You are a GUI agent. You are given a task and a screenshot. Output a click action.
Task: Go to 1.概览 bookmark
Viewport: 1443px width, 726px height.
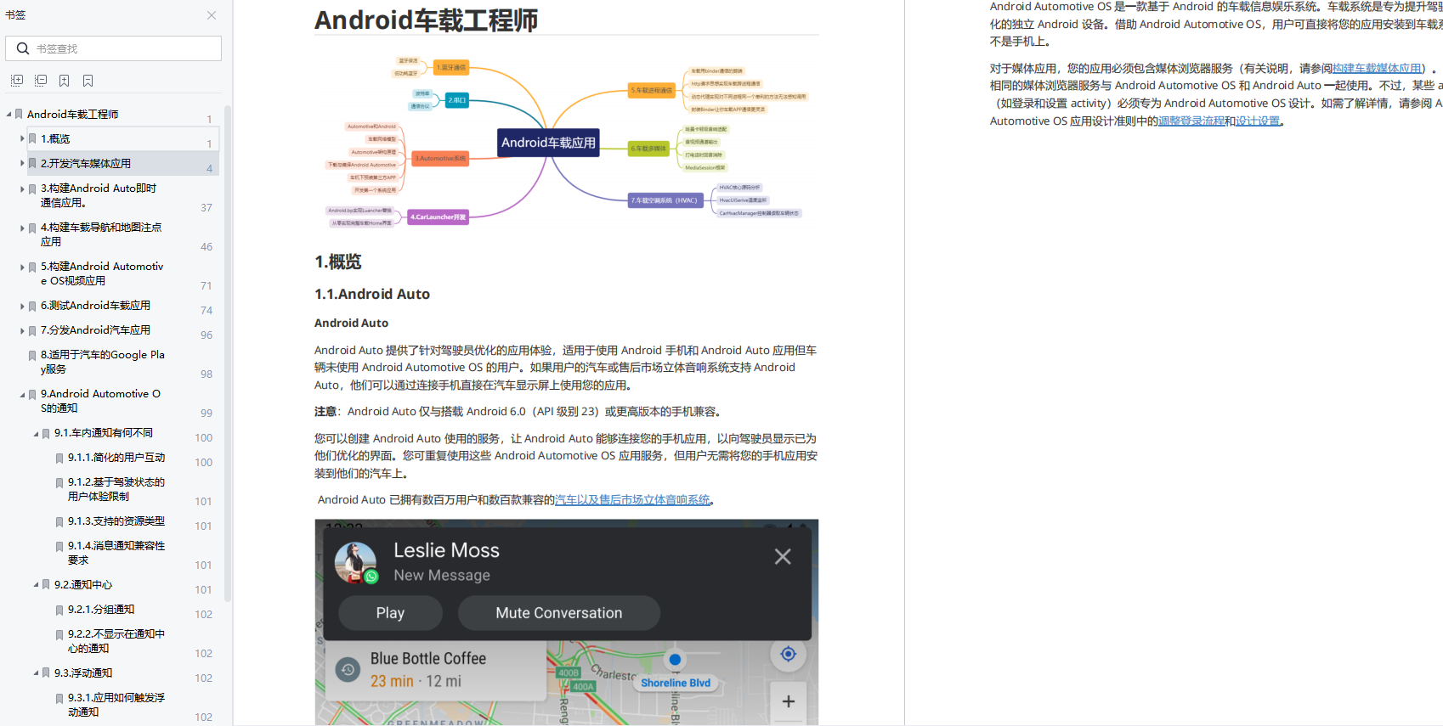[x=55, y=138]
